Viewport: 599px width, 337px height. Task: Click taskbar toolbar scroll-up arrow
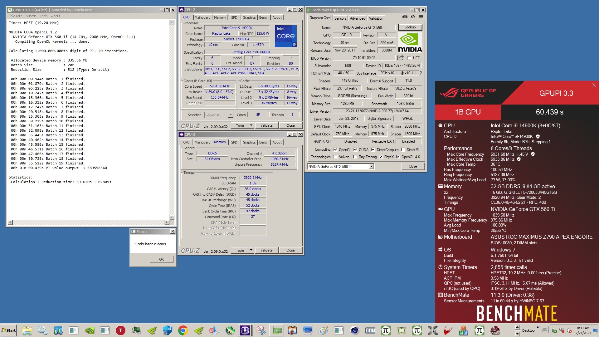[x=517, y=327]
